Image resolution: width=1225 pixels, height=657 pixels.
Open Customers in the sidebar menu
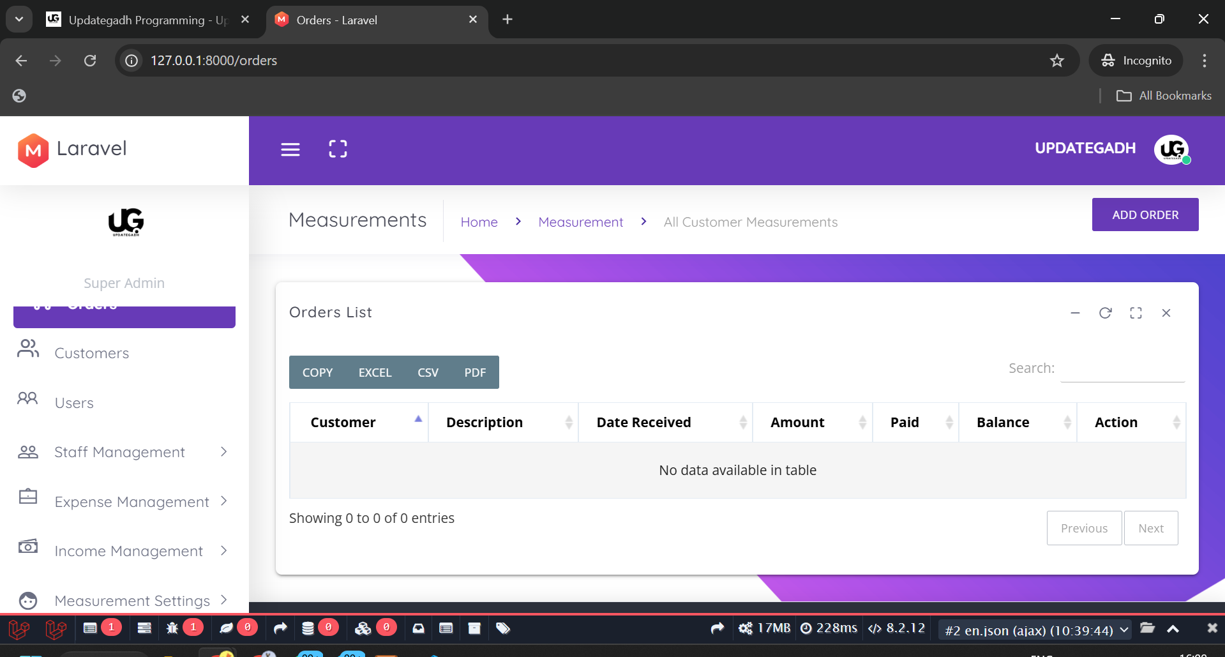[x=92, y=353]
